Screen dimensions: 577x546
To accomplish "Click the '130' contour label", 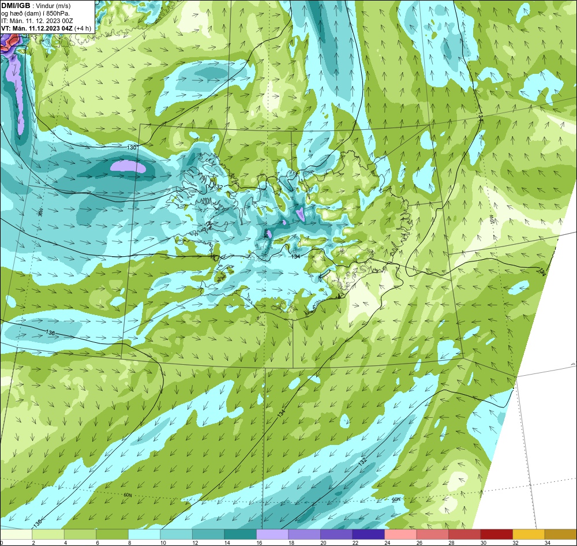I will pyautogui.click(x=132, y=147).
